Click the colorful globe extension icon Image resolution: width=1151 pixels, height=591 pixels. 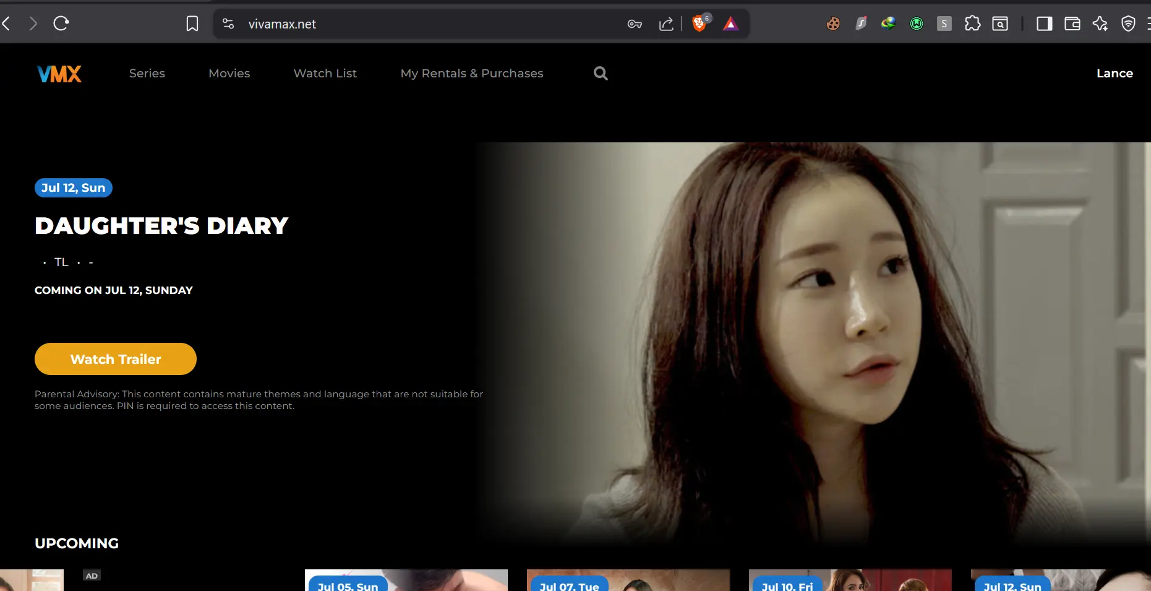point(889,24)
